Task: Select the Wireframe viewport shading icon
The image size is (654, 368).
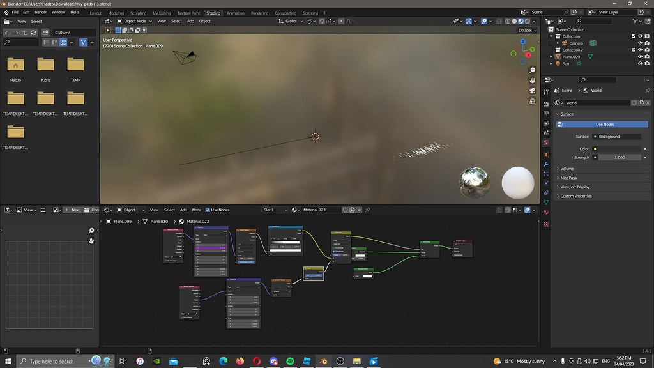Action: pyautogui.click(x=508, y=21)
